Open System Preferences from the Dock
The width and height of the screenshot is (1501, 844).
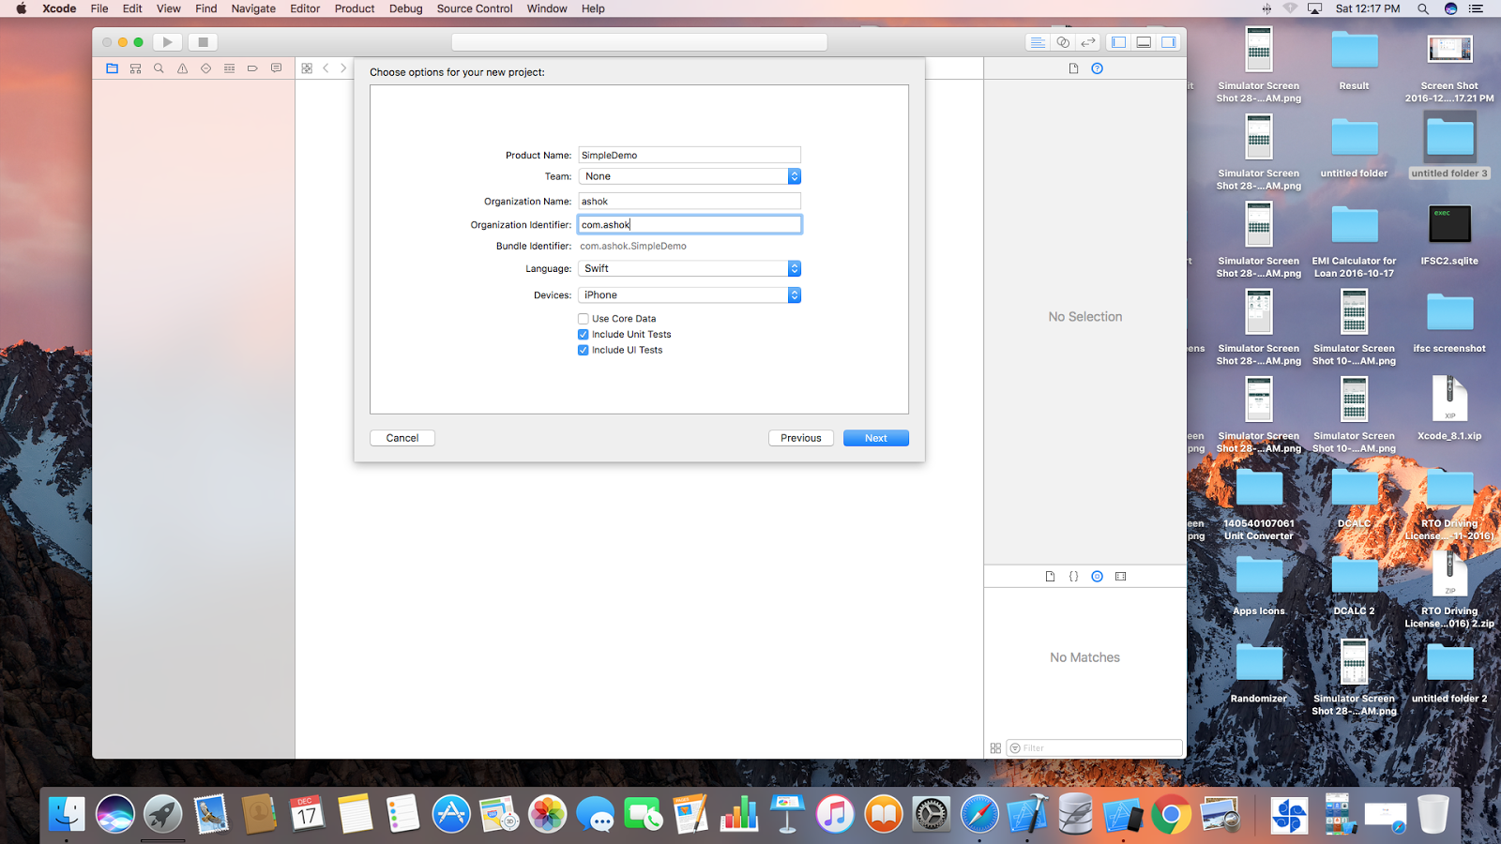pyautogui.click(x=932, y=814)
